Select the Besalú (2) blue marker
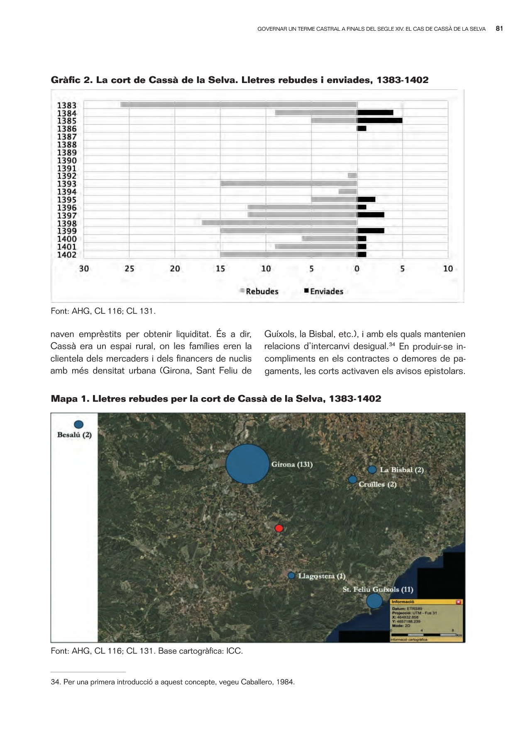Screen dimensions: 528x747 point(78,424)
